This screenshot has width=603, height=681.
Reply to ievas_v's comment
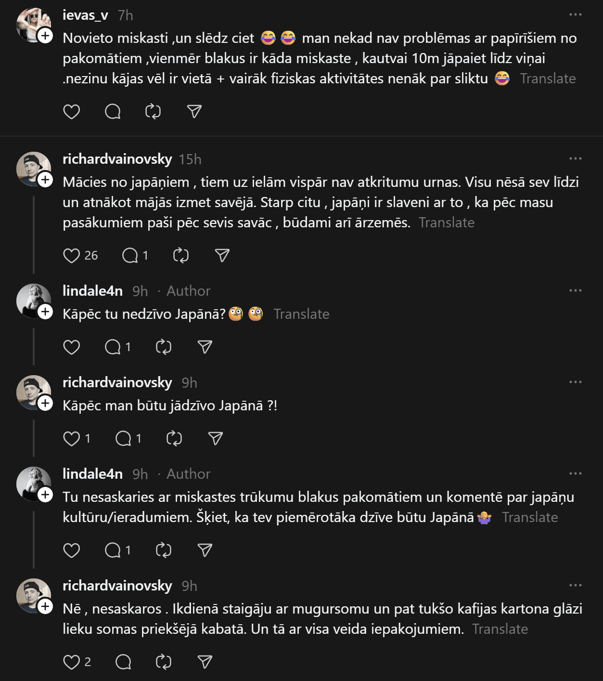pyautogui.click(x=113, y=112)
